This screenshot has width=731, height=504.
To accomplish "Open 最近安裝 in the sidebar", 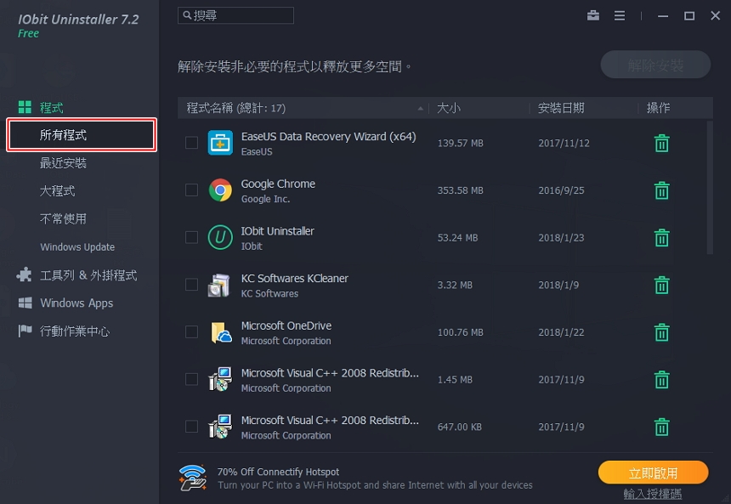I will [63, 163].
